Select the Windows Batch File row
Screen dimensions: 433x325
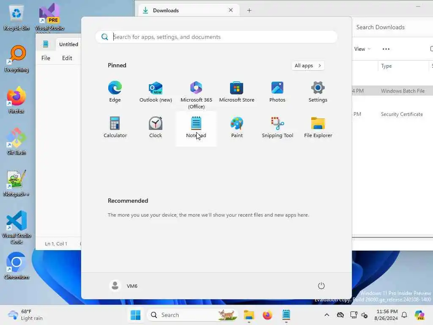(392, 91)
